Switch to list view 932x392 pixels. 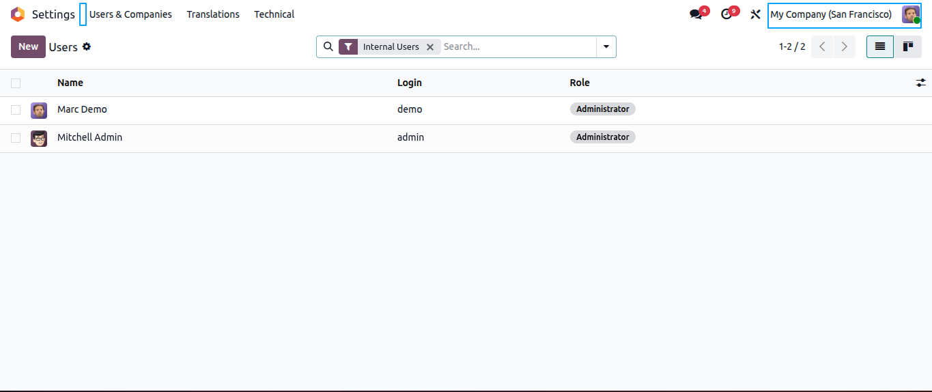coord(880,46)
